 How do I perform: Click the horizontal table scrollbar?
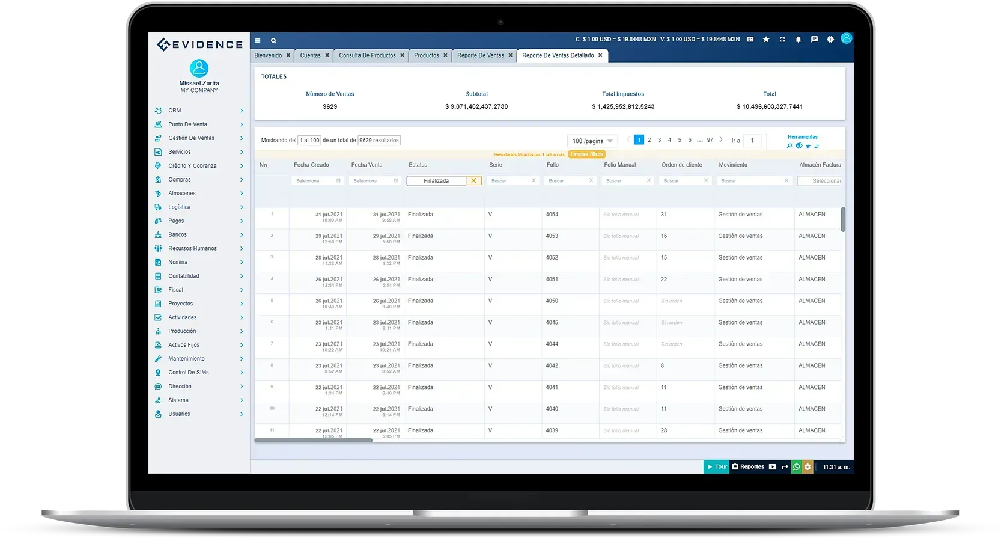click(x=313, y=441)
